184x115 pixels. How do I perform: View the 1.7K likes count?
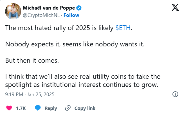pos(21,108)
